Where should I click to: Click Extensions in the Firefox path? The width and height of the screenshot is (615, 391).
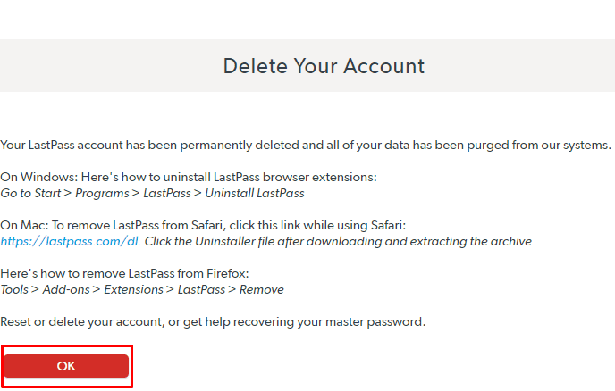coord(133,289)
